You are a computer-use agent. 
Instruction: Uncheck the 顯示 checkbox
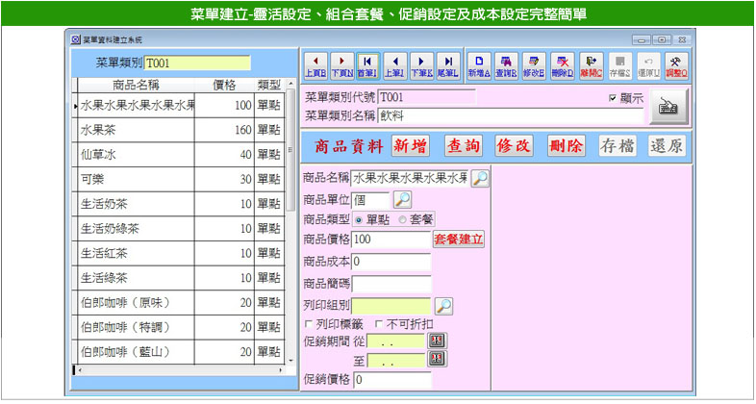pyautogui.click(x=613, y=98)
